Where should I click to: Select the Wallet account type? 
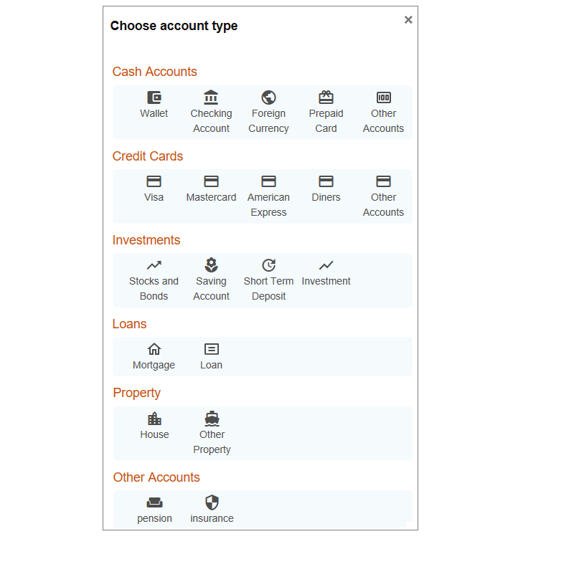tap(154, 105)
